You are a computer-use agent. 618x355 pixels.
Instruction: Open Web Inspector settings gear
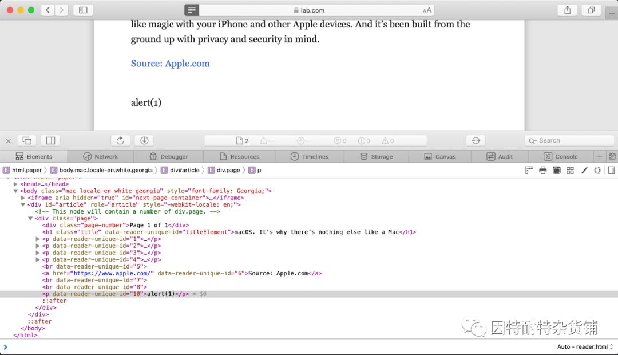(x=612, y=156)
